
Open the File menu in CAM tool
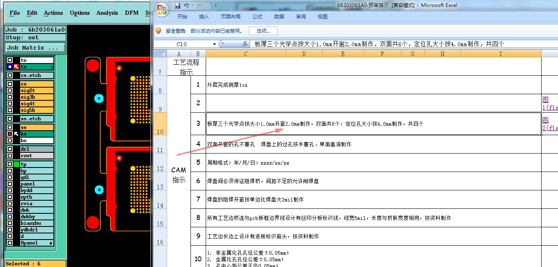tap(15, 13)
